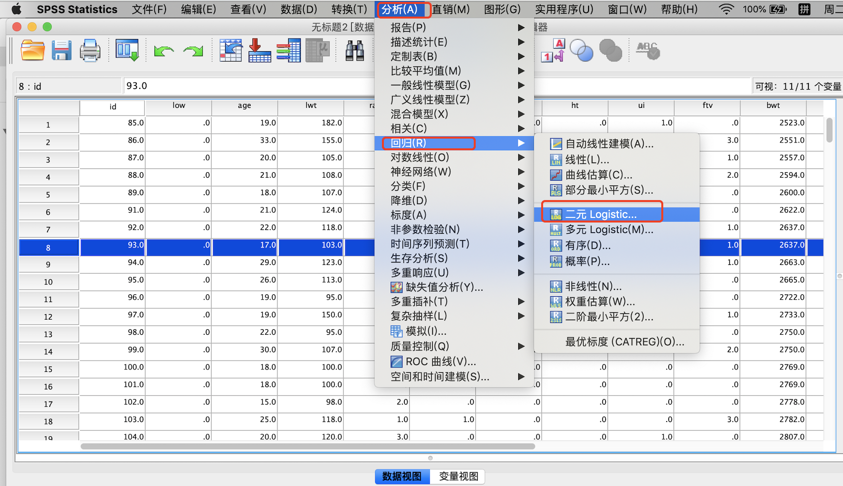Click the battery status icon
843x486 pixels.
[x=778, y=9]
